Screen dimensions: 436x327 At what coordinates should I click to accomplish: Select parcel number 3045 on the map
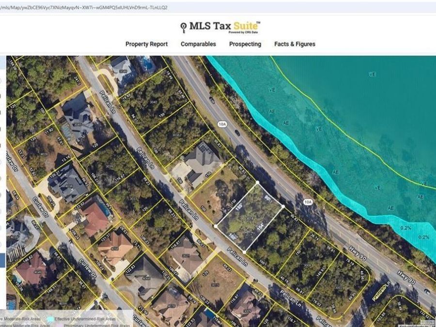[77, 125]
